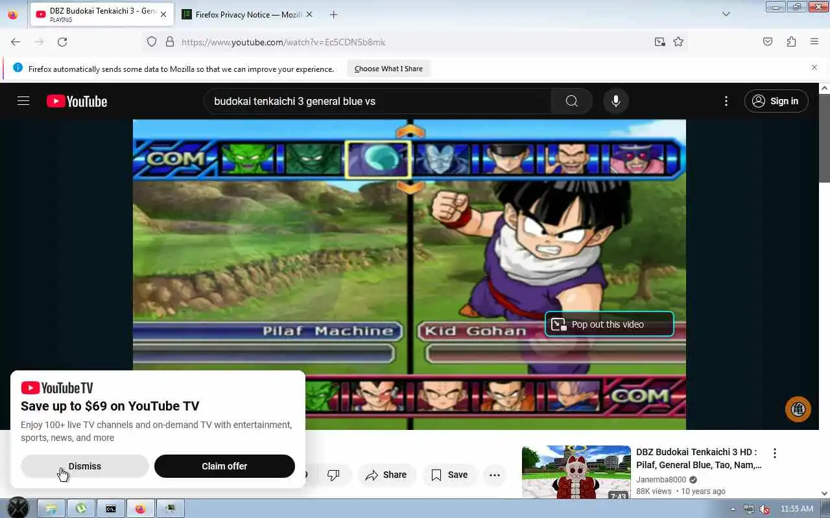Close the DBZ Budokai Tenkaichi tab
Viewport: 830px width, 518px height.
coord(163,14)
